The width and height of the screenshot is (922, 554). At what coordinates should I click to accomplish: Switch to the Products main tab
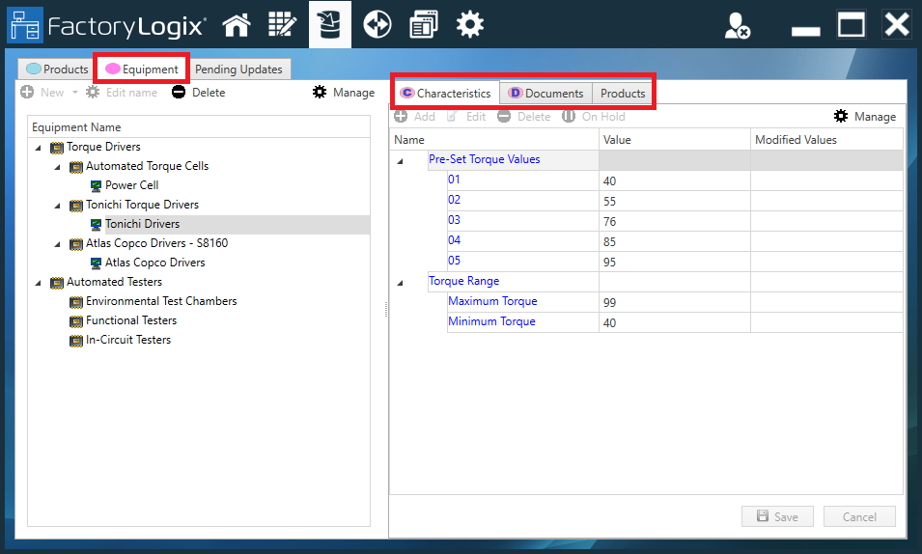pos(57,69)
